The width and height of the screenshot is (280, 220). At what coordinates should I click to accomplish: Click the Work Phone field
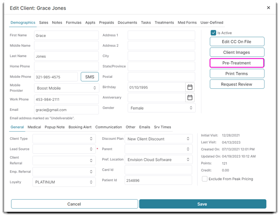click(x=66, y=99)
